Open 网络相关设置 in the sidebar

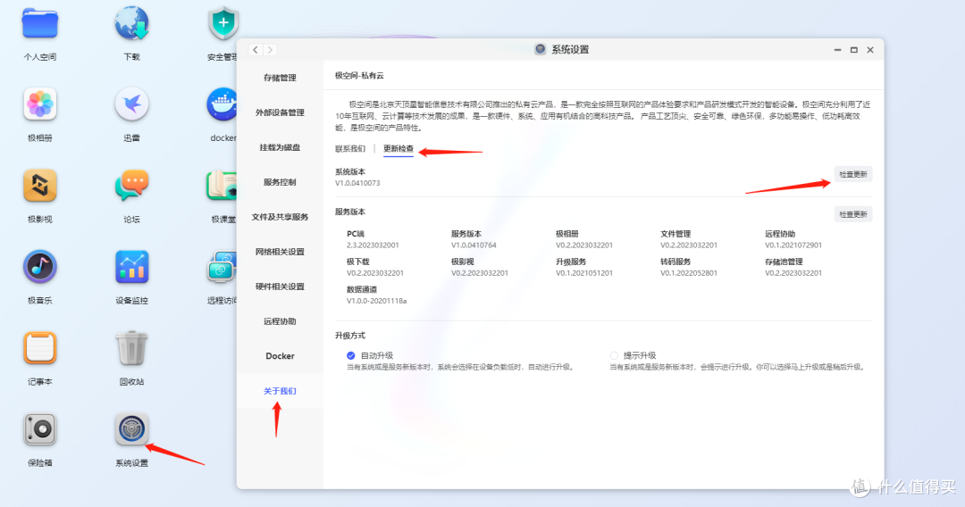click(280, 252)
